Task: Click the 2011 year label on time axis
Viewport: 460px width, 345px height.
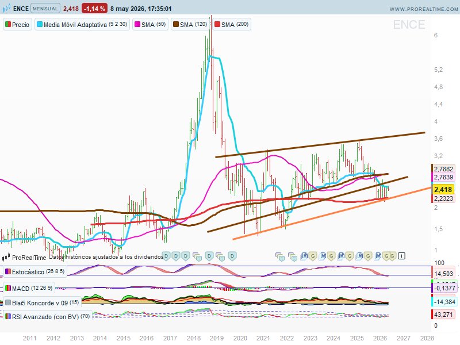Action: click(x=30, y=338)
